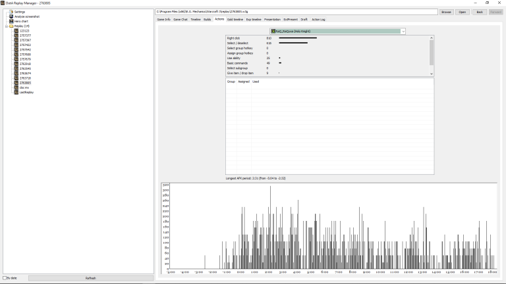The image size is (506, 284).
Task: Select the Hero chart tree label
Action: click(21, 21)
